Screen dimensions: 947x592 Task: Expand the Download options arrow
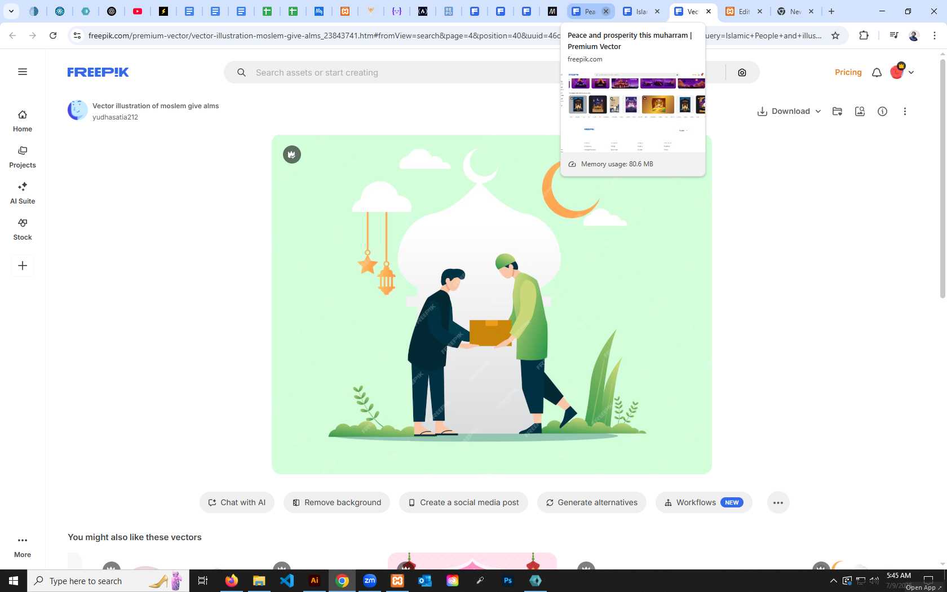(818, 111)
